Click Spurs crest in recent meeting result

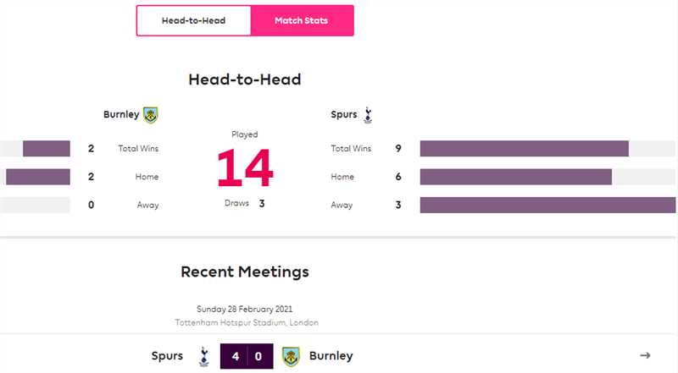coord(203,356)
